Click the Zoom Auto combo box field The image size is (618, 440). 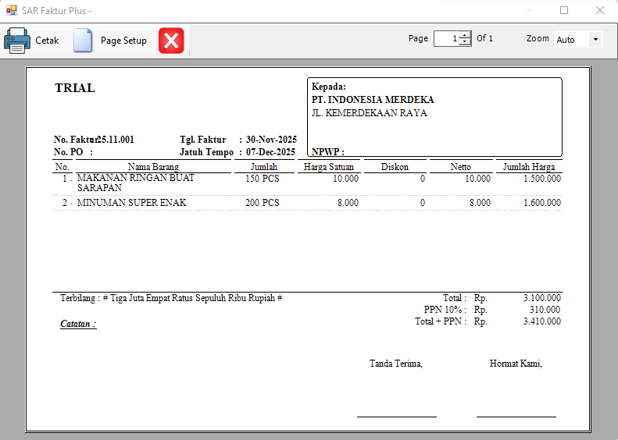570,39
